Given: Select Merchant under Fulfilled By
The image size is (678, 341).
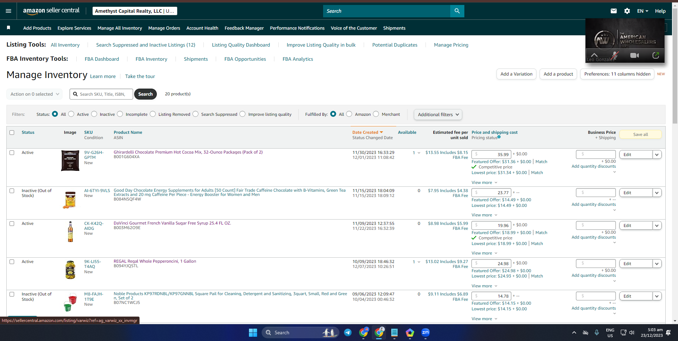Looking at the screenshot, I should pos(376,114).
